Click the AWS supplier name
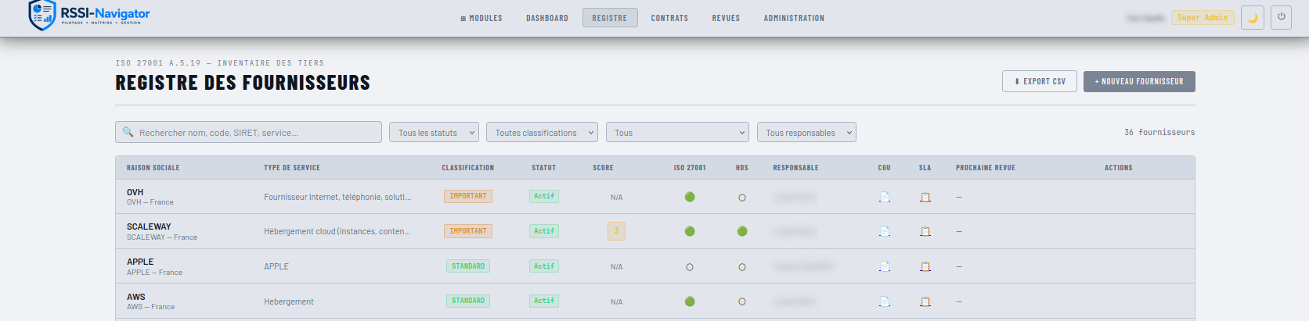 (136, 297)
